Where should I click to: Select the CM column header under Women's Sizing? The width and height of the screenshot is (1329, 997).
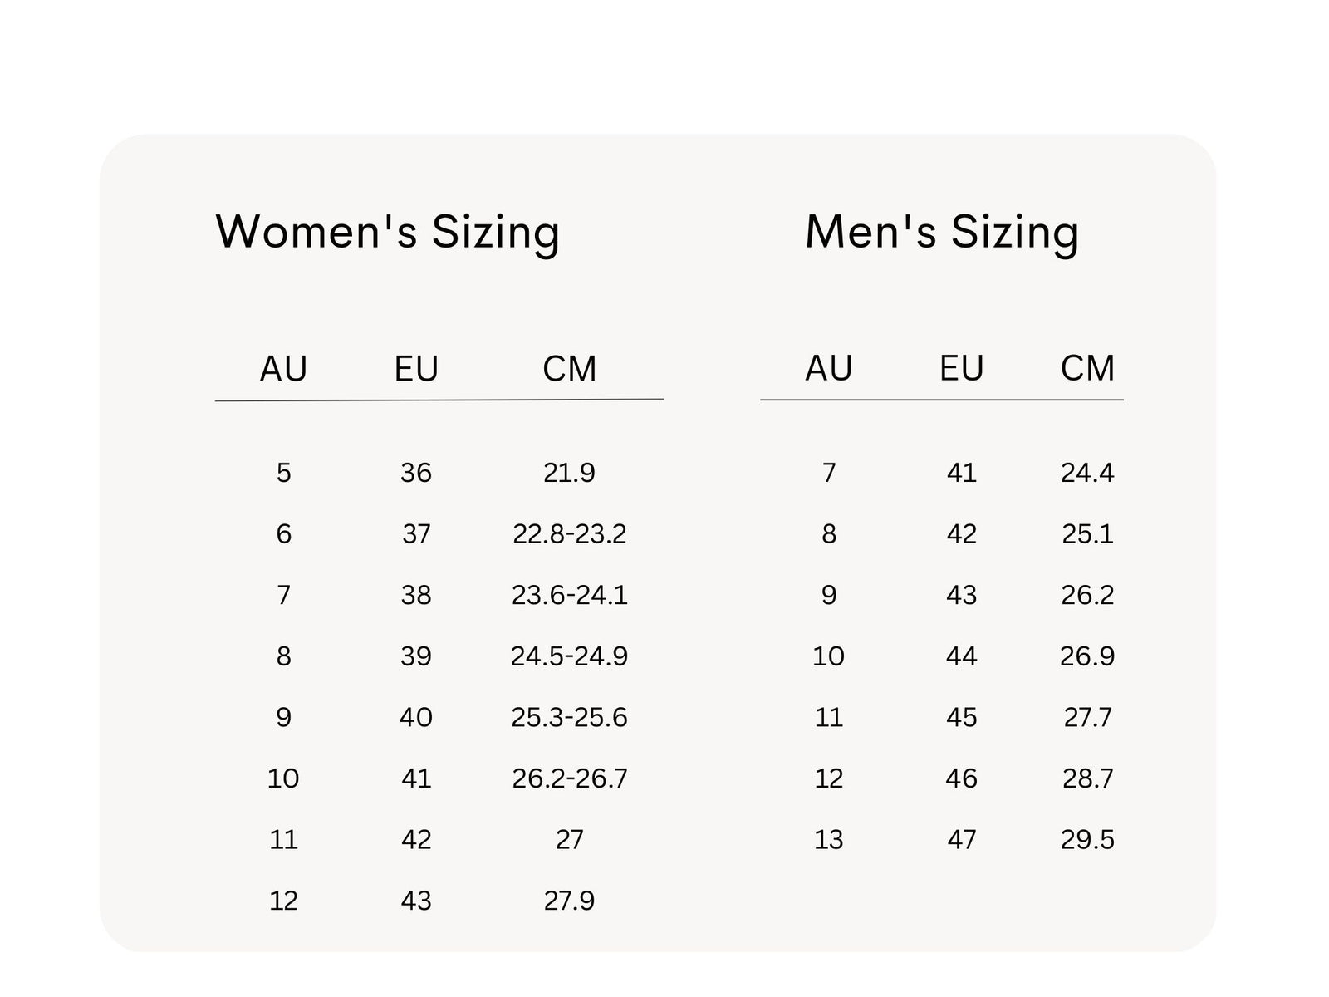pyautogui.click(x=570, y=369)
